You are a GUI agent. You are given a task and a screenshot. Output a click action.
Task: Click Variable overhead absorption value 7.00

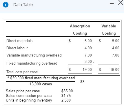(x=88, y=55)
